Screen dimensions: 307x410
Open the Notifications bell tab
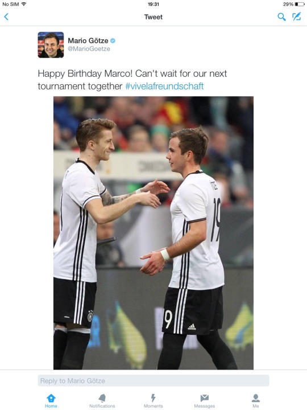102,401
